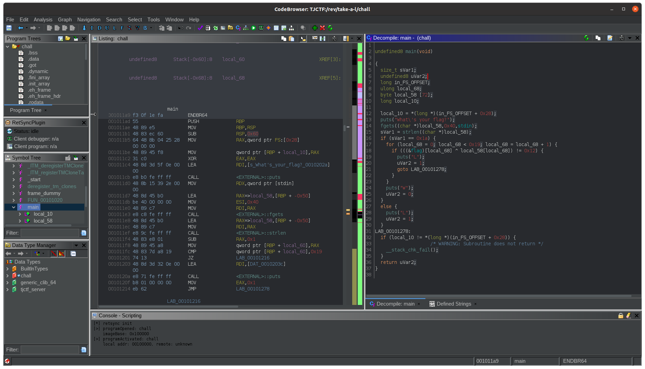Click the Save program icon in main toolbar
This screenshot has width=645, height=369.
click(x=9, y=28)
